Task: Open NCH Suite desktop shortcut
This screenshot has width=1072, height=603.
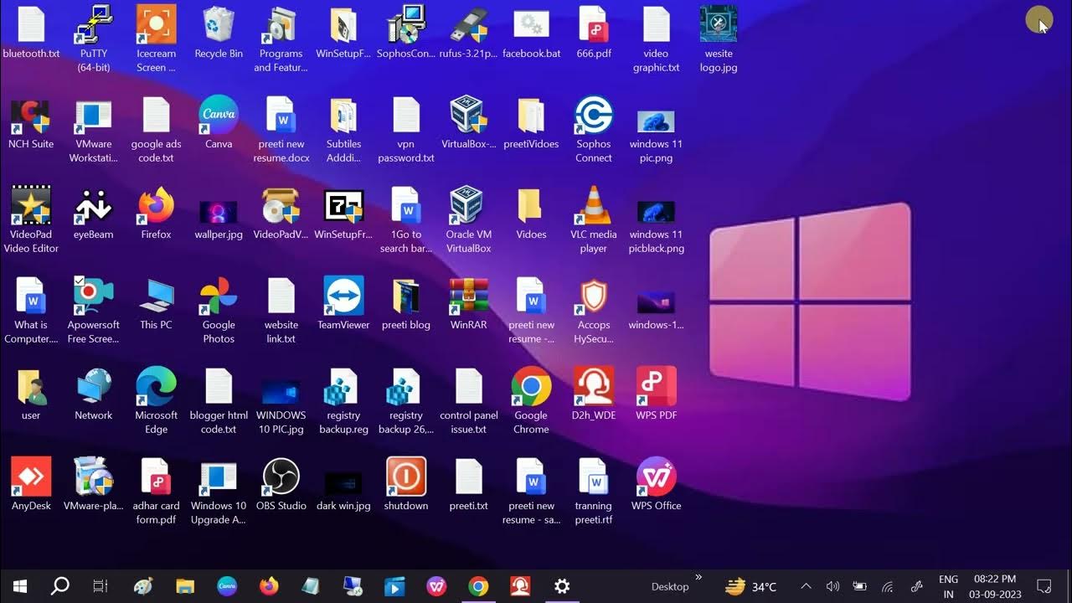Action: (x=31, y=116)
